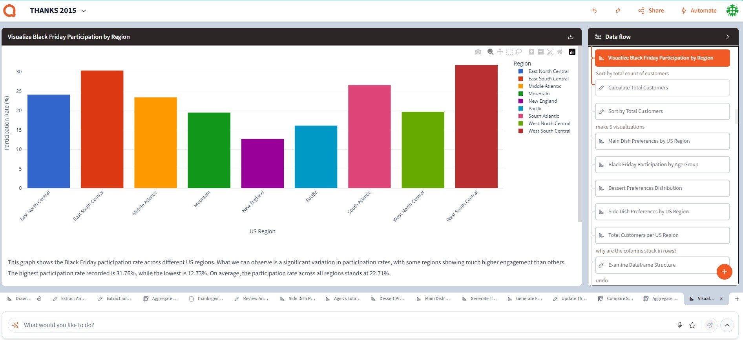Viewport: 743px width, 340px height.
Task: Click the star favorites icon in prompt bar
Action: (692, 325)
